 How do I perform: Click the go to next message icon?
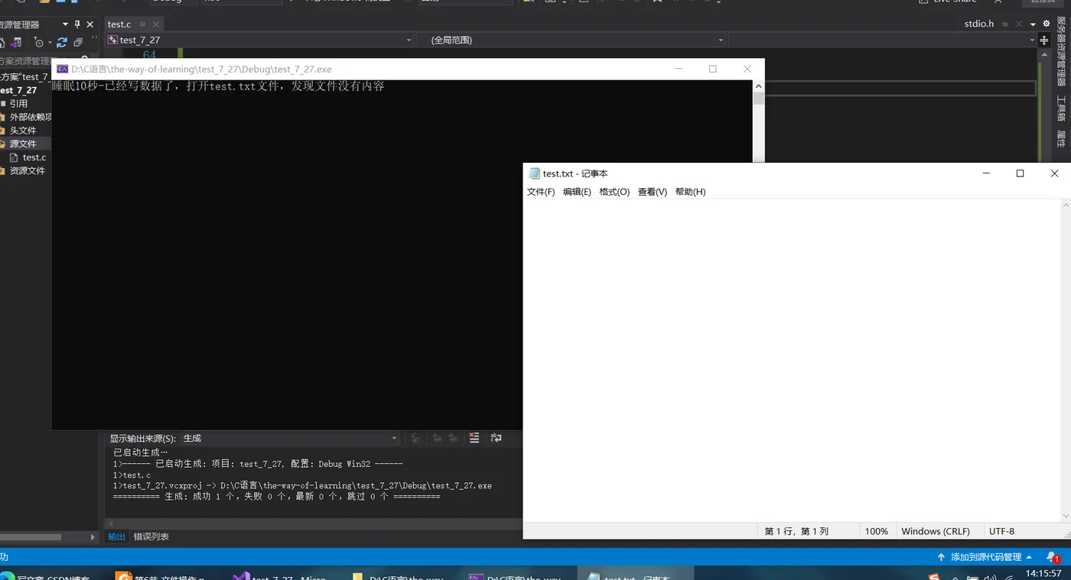click(453, 438)
